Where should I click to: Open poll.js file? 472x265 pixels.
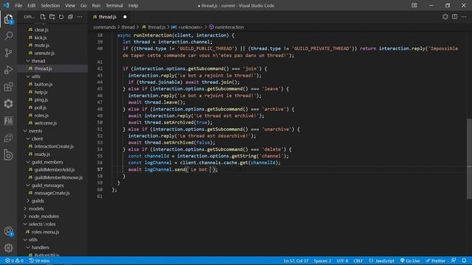(x=41, y=107)
